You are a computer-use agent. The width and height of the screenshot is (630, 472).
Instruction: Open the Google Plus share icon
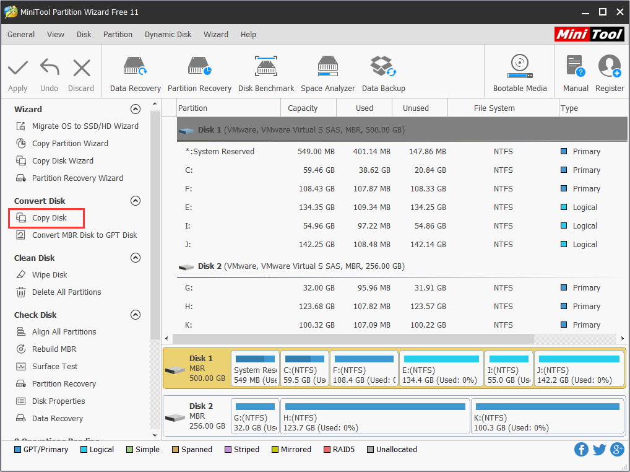(617, 450)
